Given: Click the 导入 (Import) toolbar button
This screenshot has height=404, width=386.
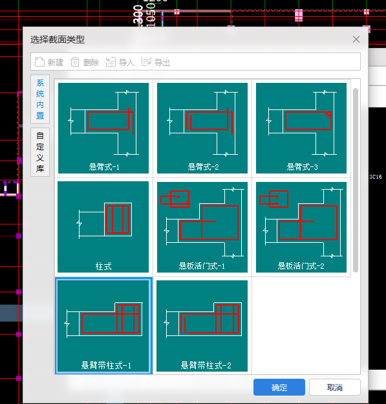Looking at the screenshot, I should [x=120, y=62].
